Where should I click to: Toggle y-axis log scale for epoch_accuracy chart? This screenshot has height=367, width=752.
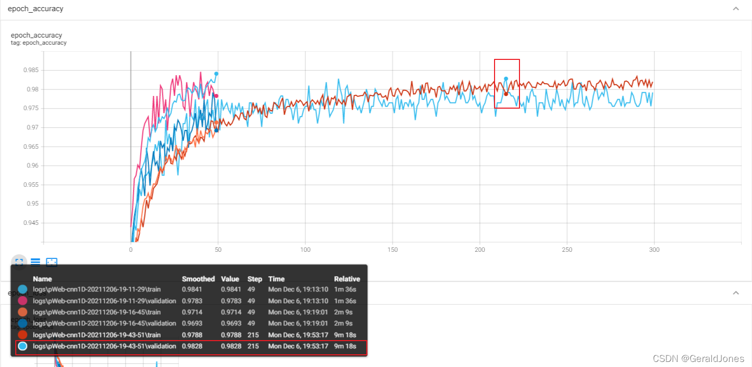click(x=35, y=262)
